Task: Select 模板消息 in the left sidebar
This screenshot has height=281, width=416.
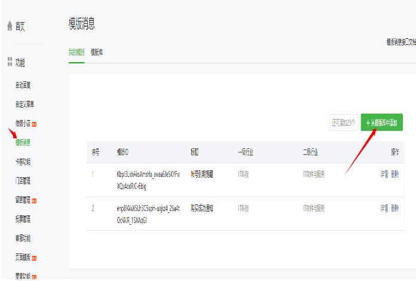Action: 23,142
